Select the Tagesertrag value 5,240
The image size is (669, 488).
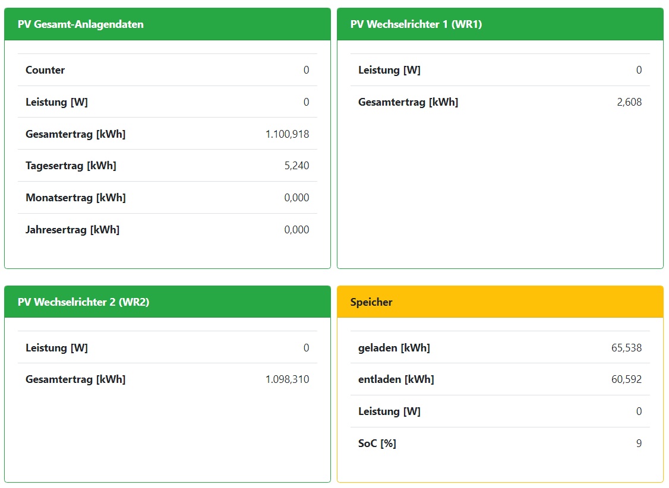click(x=296, y=166)
